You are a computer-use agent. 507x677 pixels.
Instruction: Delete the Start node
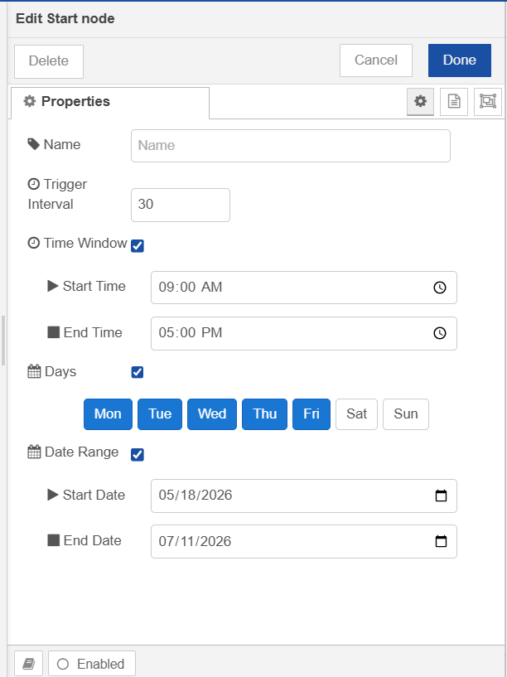(49, 61)
